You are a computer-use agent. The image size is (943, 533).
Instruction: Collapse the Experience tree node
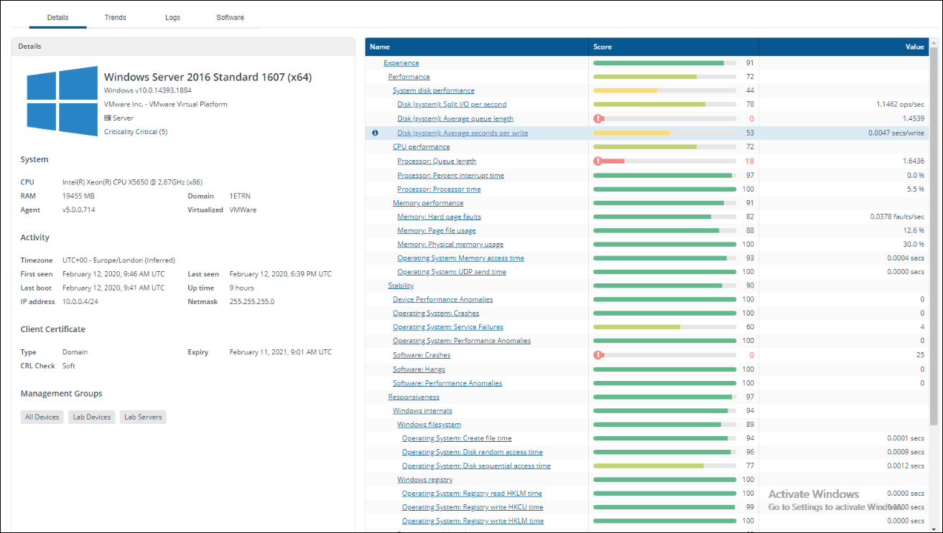coord(401,63)
